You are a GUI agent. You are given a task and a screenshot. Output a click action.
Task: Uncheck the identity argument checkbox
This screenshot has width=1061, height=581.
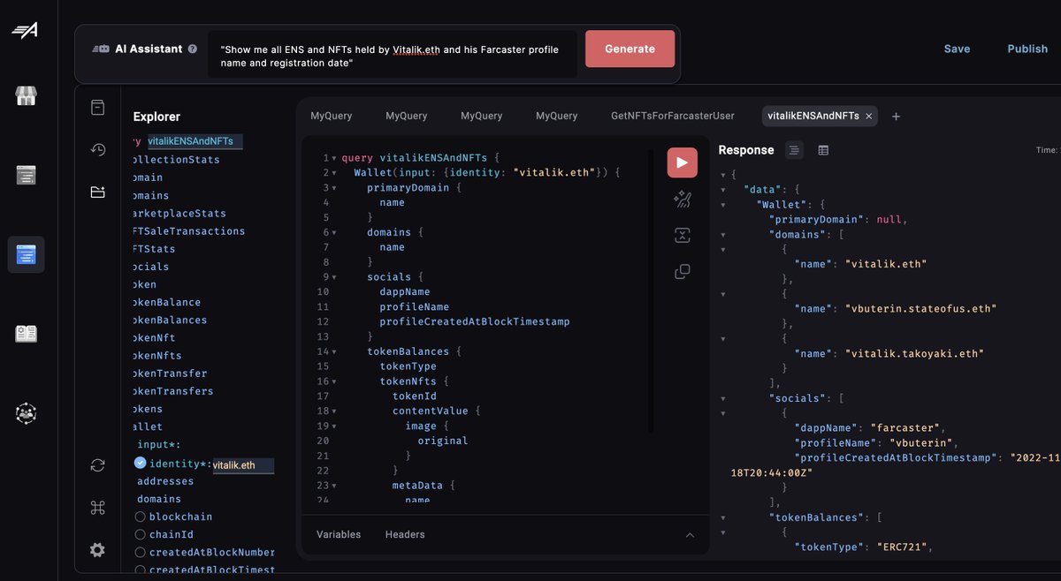pos(140,463)
